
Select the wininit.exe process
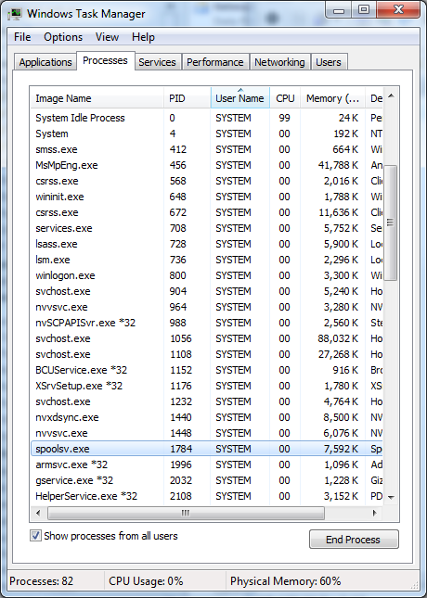click(207, 197)
